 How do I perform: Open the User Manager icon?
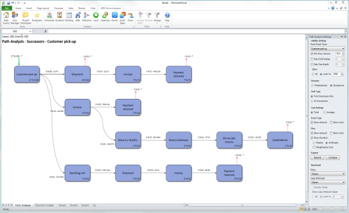pyautogui.click(x=15, y=18)
